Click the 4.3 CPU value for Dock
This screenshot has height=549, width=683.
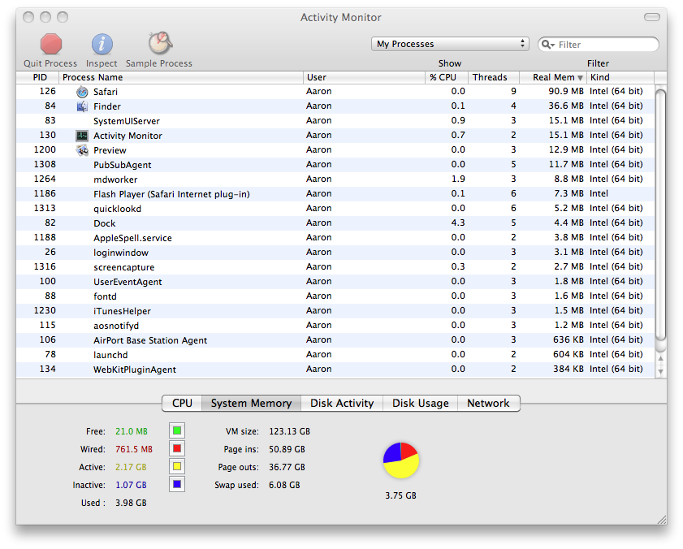458,223
